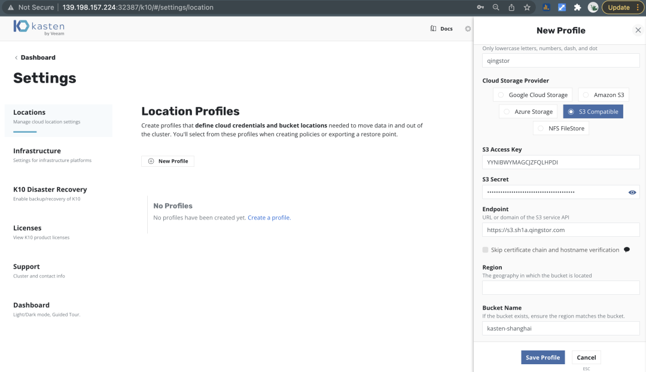Open the Docs book icon
The image size is (646, 372).
click(433, 29)
